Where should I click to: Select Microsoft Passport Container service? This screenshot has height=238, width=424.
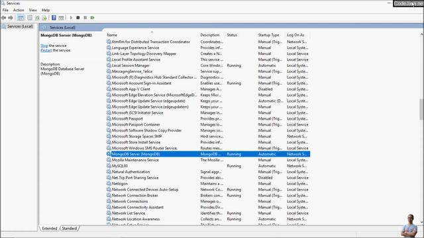[x=208, y=124]
